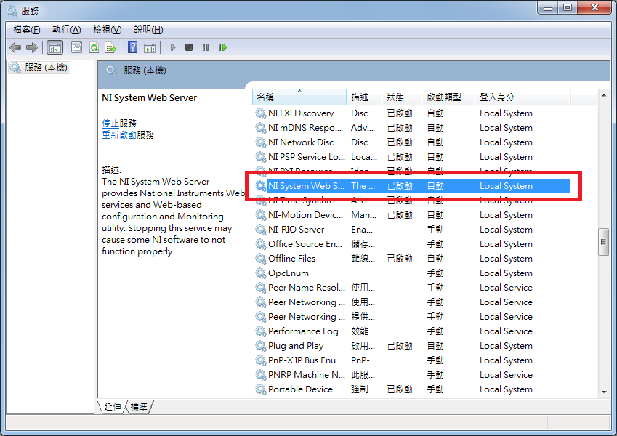Click the gear icon of NI-Motion Device row
Screen dimensions: 617x436
tap(260, 215)
